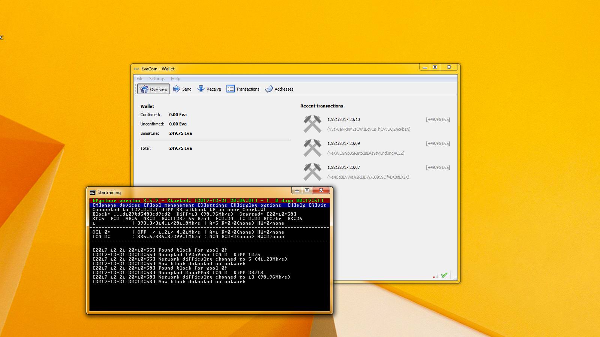
Task: Open the Overview page in EvaCoin wallet
Action: coord(154,89)
